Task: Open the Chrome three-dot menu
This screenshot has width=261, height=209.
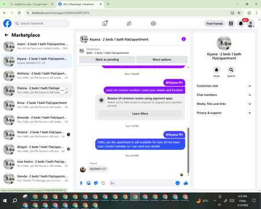Action: [256, 13]
